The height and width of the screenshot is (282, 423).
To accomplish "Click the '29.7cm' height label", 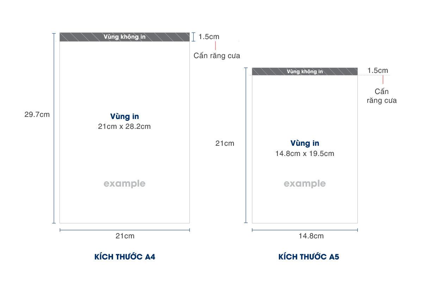I will (37, 114).
